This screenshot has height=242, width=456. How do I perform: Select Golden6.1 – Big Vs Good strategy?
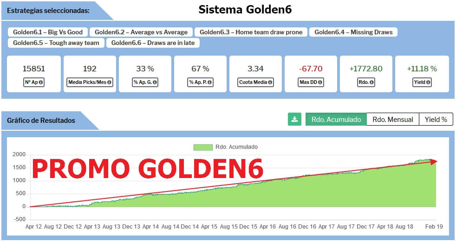click(x=48, y=32)
